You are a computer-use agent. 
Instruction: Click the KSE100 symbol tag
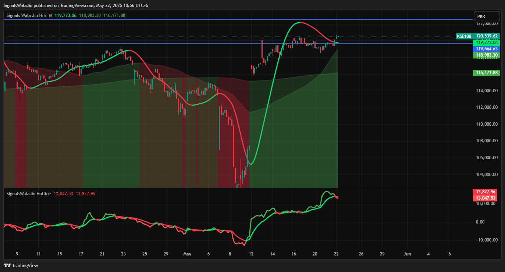pos(464,36)
